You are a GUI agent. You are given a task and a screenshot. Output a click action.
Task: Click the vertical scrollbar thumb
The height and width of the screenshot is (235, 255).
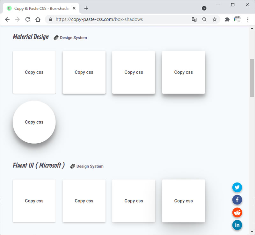pyautogui.click(x=252, y=77)
